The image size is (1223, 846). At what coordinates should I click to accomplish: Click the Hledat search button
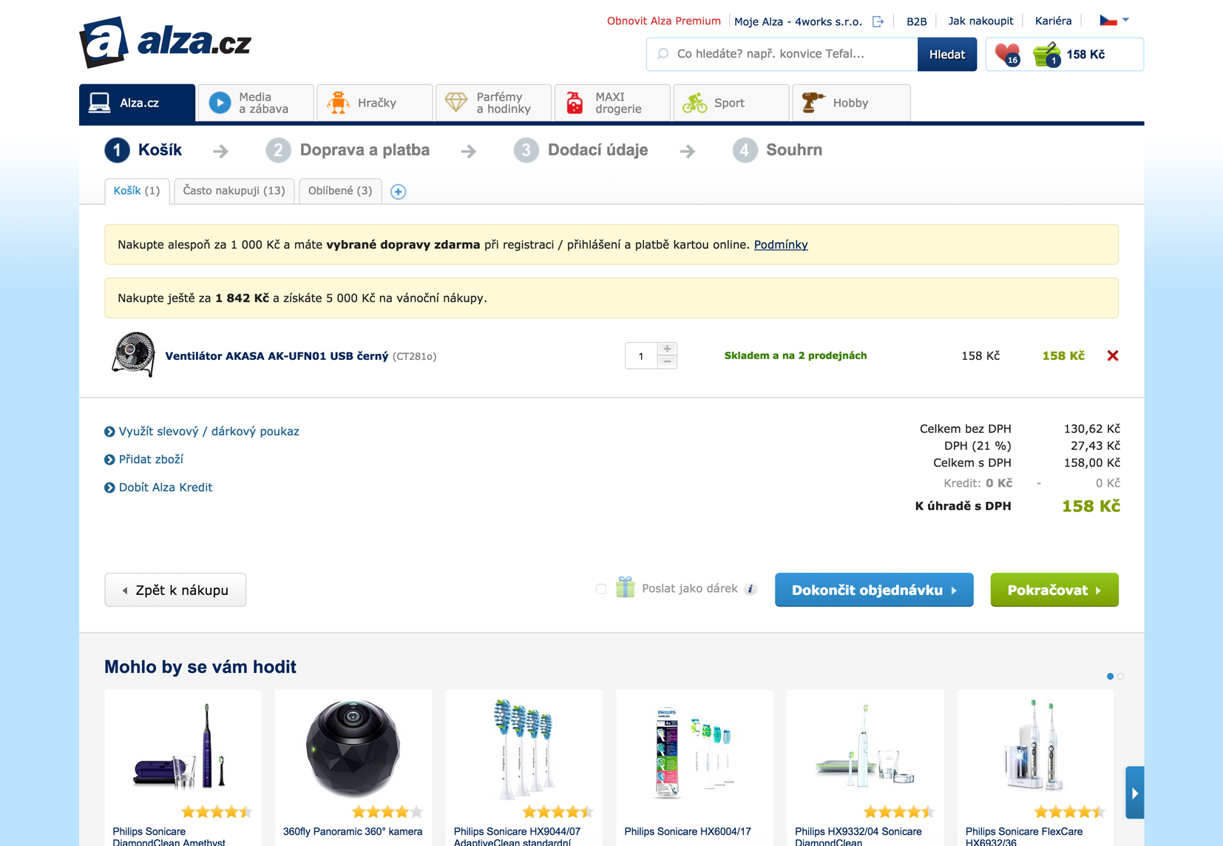point(947,55)
